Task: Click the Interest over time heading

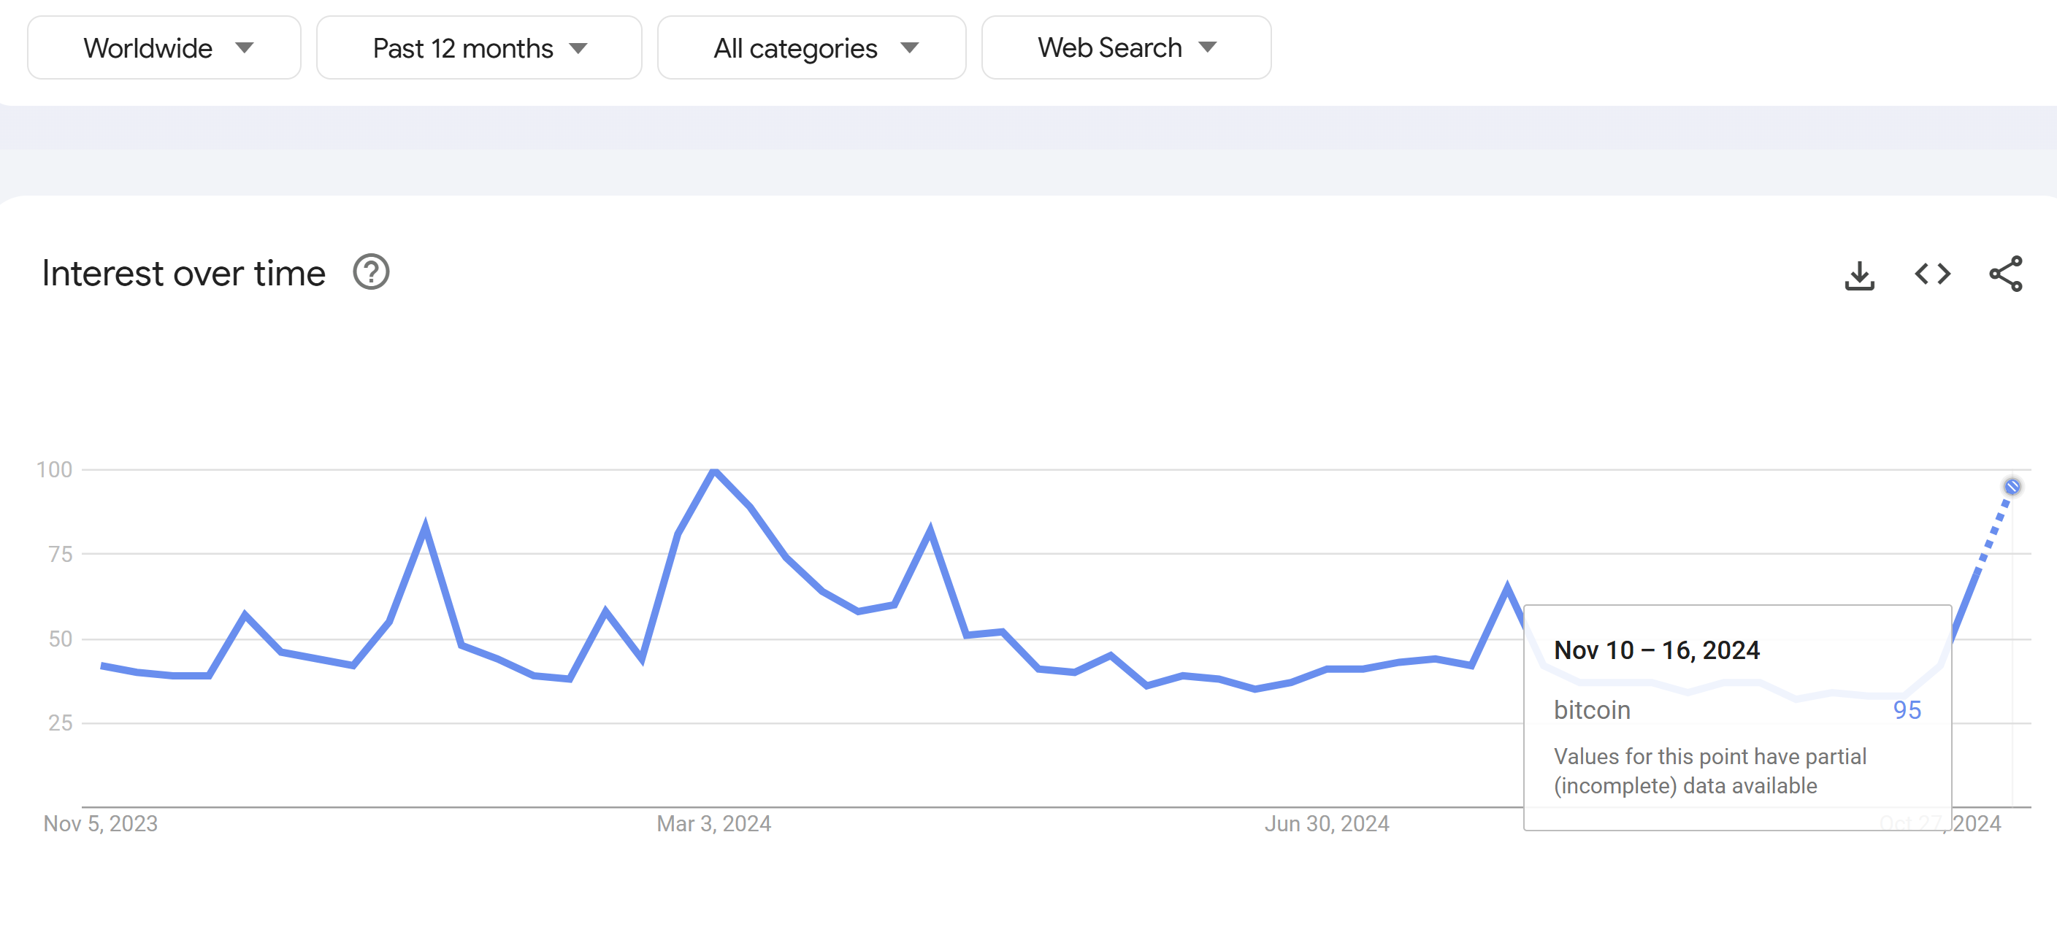Action: 183,272
